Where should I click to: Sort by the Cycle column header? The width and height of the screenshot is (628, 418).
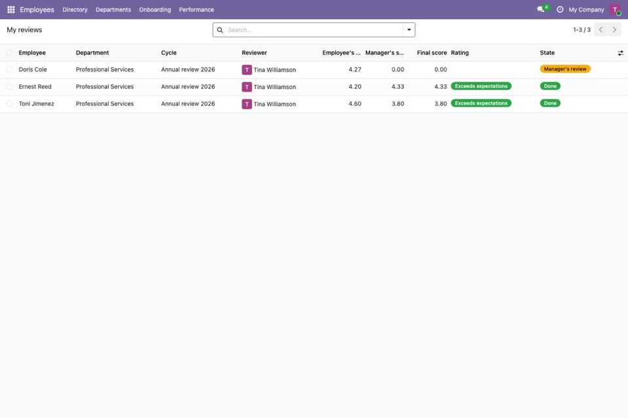click(x=168, y=53)
